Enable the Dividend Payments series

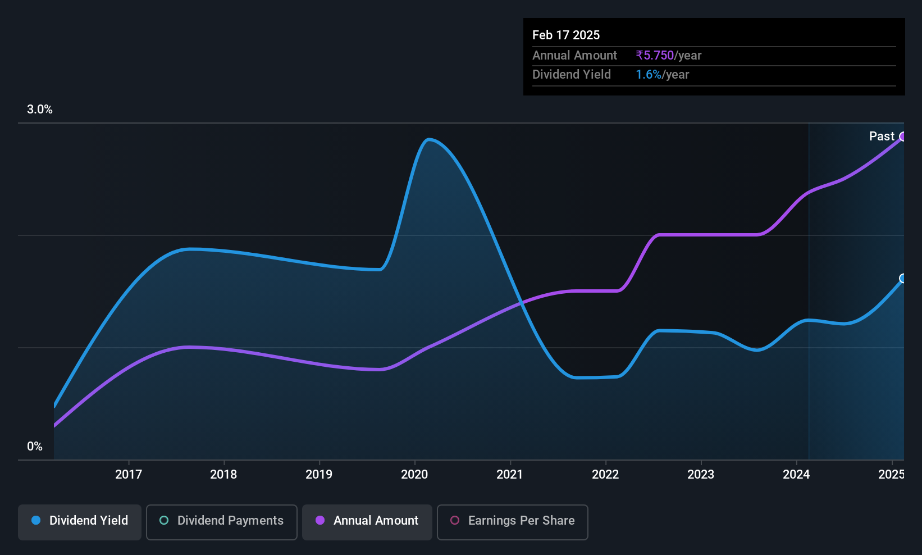[222, 521]
